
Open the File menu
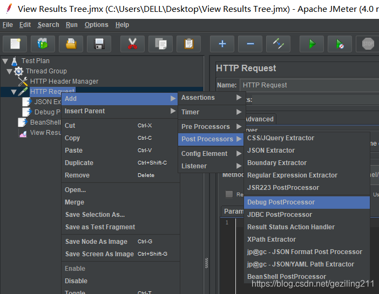pos(8,25)
